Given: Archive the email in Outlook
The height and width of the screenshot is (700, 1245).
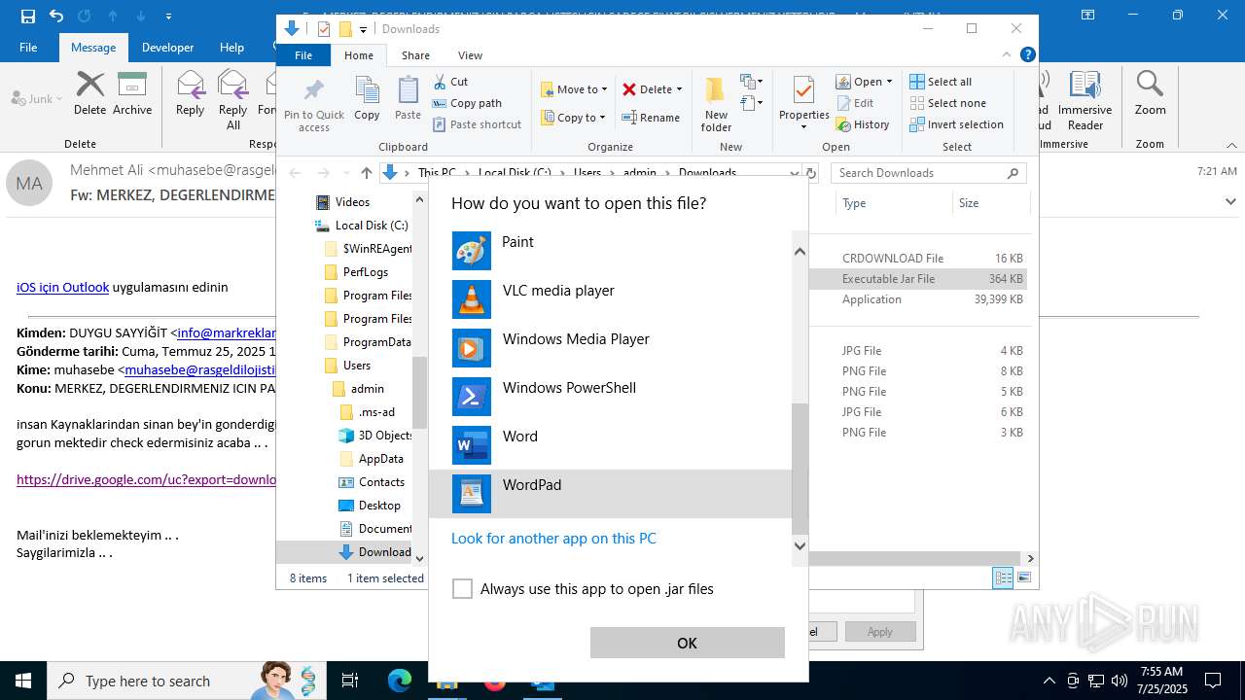Looking at the screenshot, I should [x=132, y=93].
